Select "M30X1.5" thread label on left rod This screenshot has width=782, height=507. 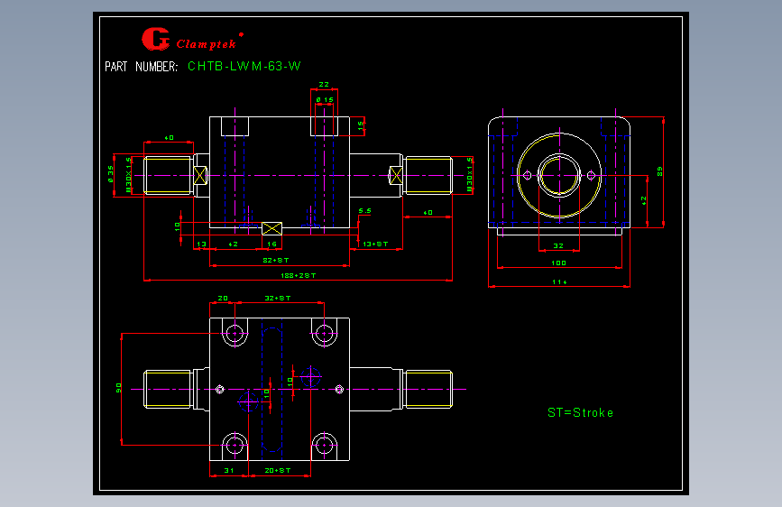click(129, 175)
